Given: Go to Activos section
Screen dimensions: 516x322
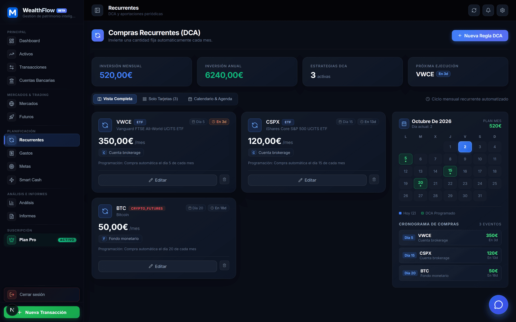Looking at the screenshot, I should (x=42, y=54).
